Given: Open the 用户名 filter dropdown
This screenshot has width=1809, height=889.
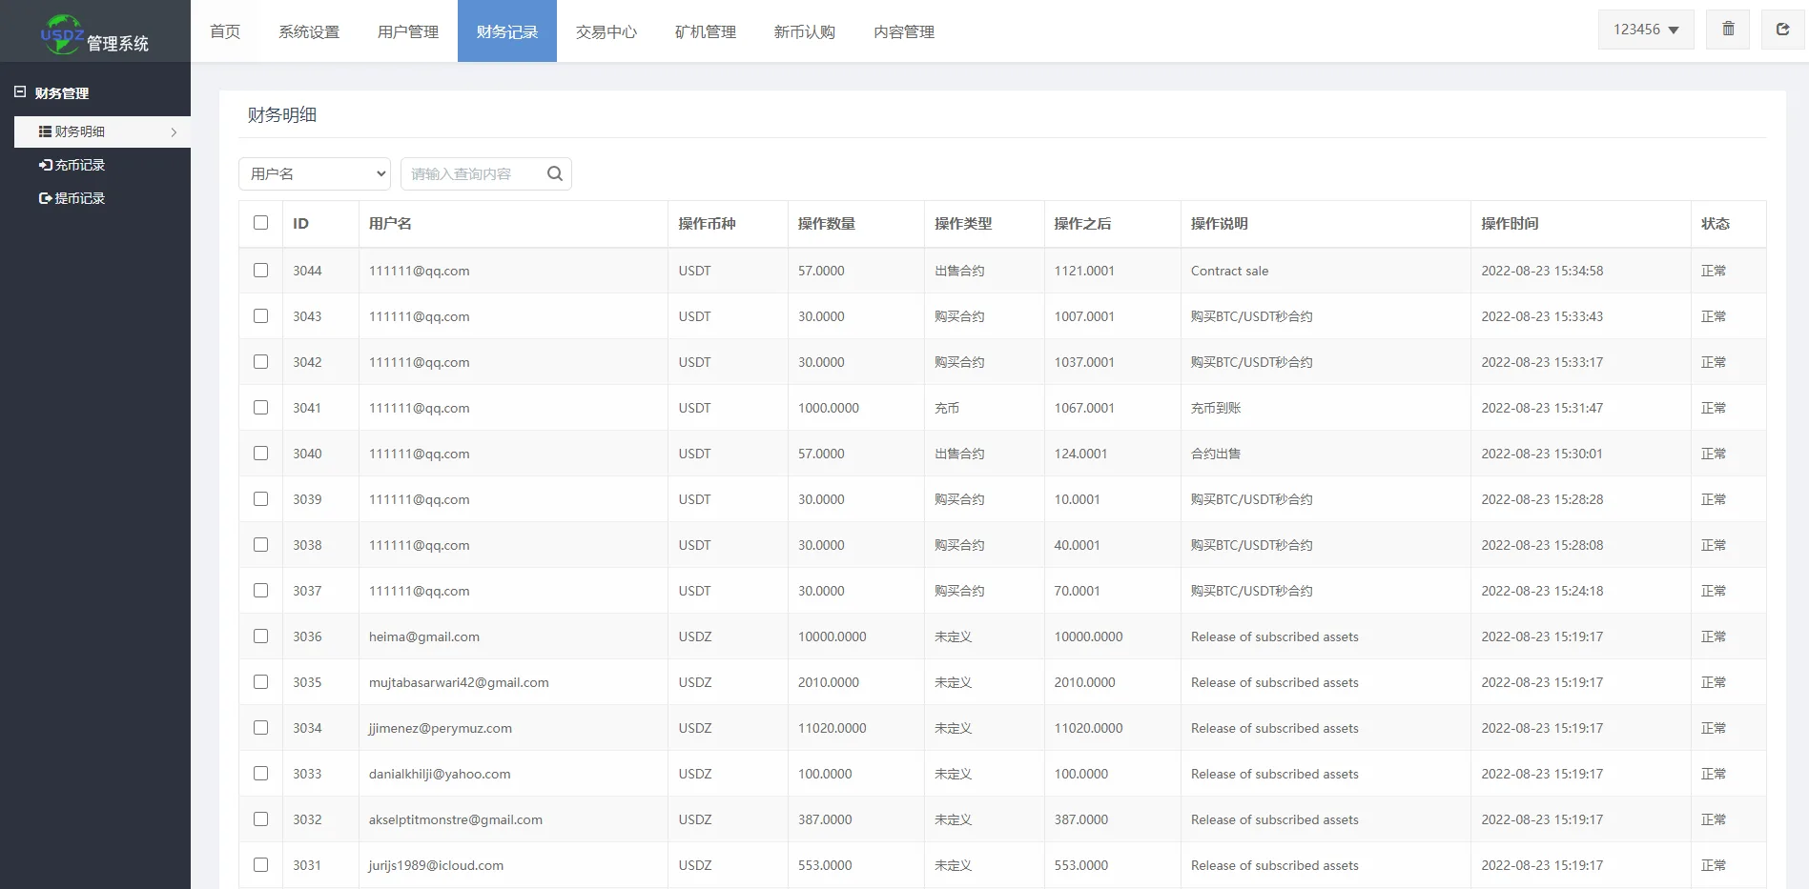Looking at the screenshot, I should [314, 173].
